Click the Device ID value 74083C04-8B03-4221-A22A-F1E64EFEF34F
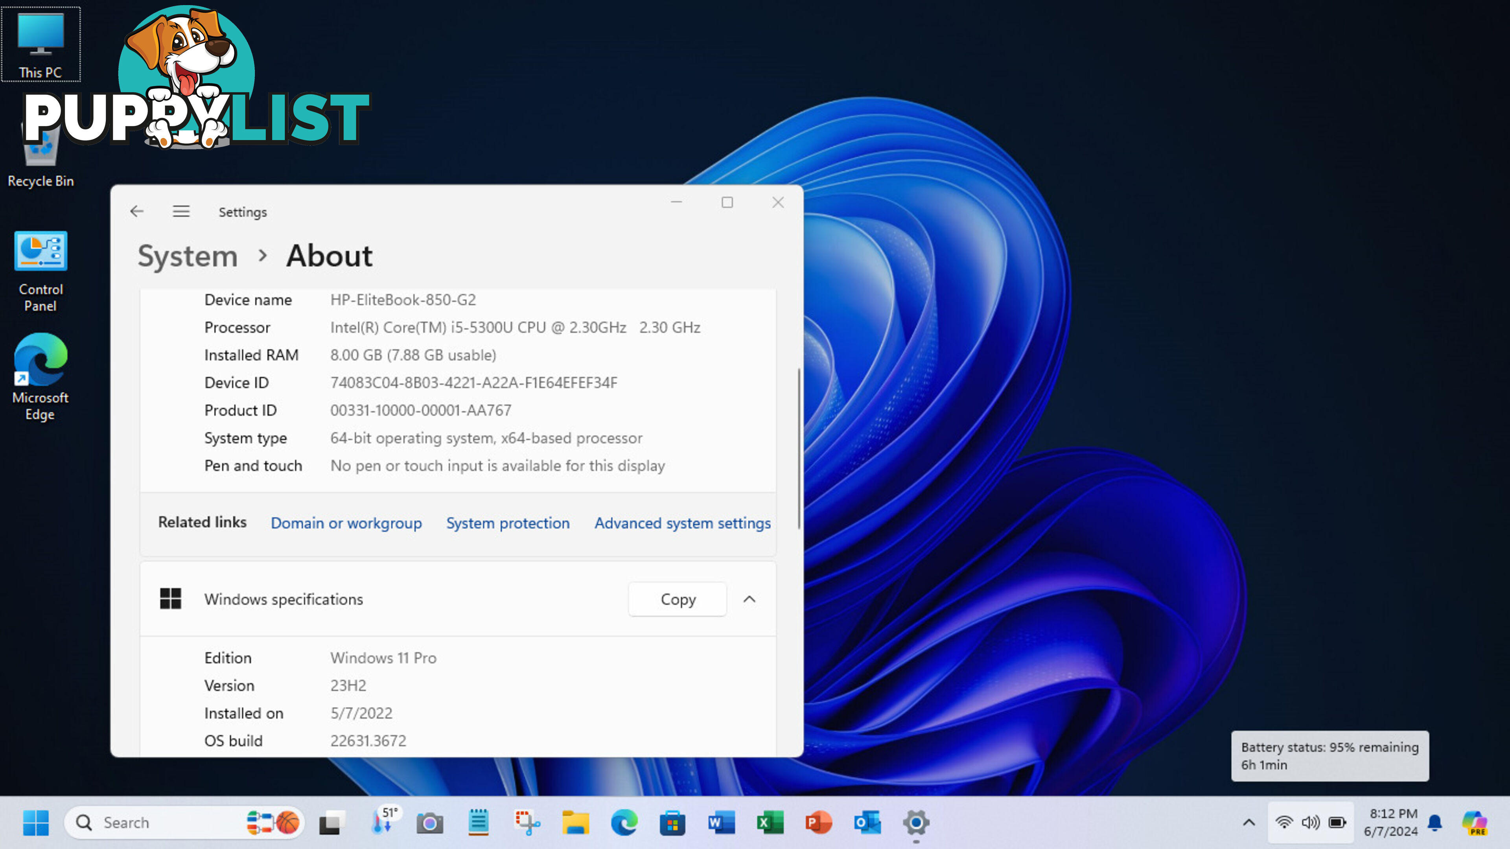The height and width of the screenshot is (849, 1510). click(473, 382)
